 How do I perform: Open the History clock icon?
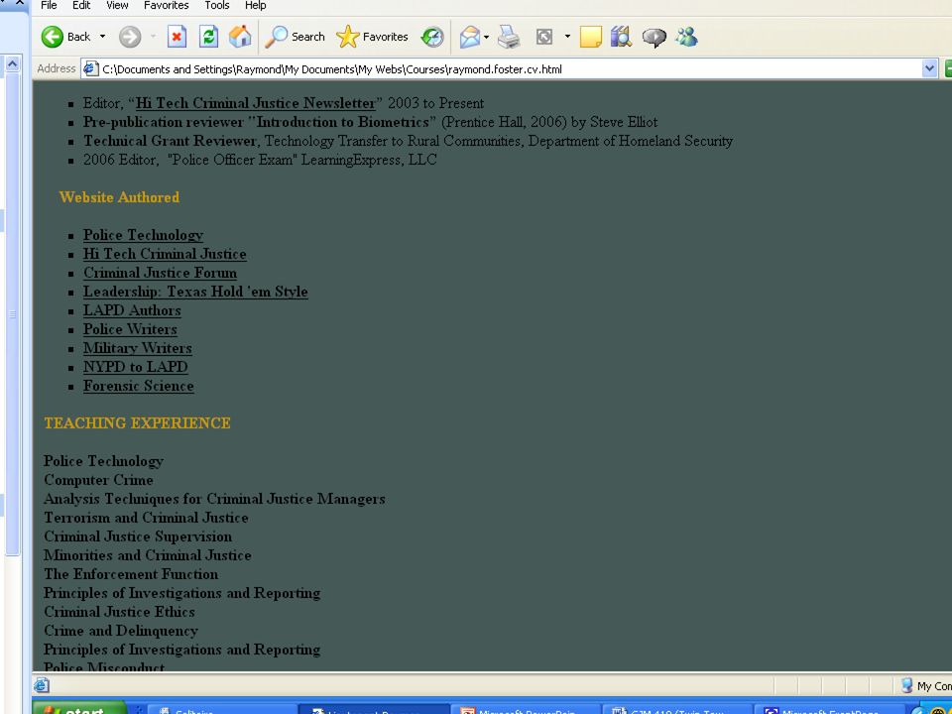432,37
